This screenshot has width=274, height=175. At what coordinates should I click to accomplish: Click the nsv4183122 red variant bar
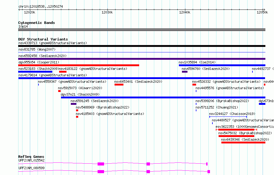coord(63,72)
